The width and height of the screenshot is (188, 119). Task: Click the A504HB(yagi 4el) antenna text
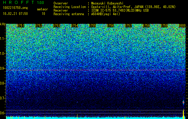tap(106, 14)
